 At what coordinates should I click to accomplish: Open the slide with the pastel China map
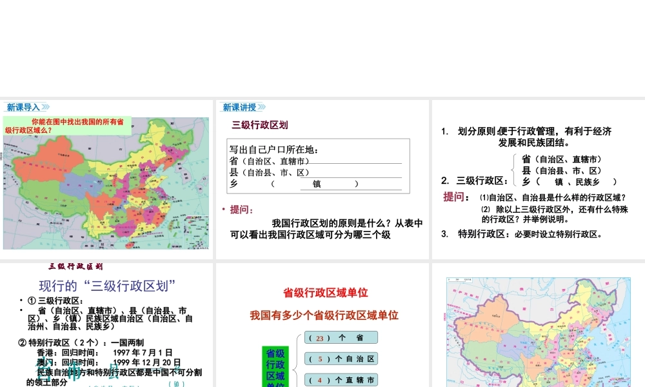pos(539,325)
